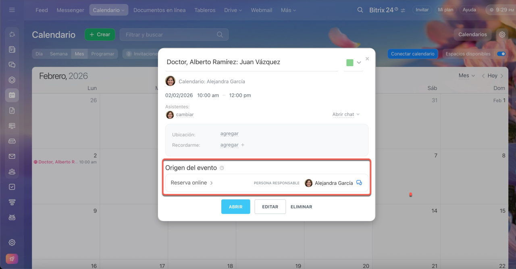Open the Reserva online source link

191,183
